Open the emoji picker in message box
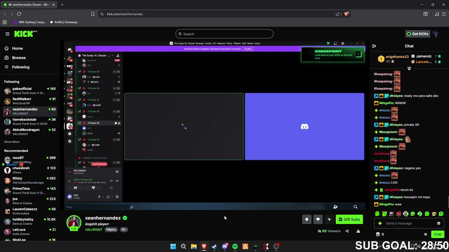The height and width of the screenshot is (252, 449). (438, 223)
